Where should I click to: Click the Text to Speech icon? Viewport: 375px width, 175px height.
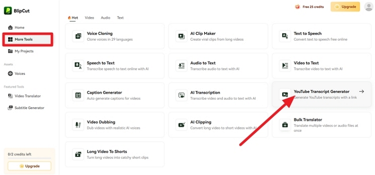[x=285, y=36]
